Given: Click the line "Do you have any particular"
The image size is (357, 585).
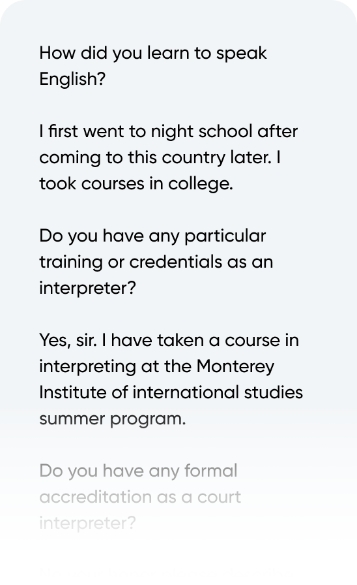Looking at the screenshot, I should (x=152, y=236).
